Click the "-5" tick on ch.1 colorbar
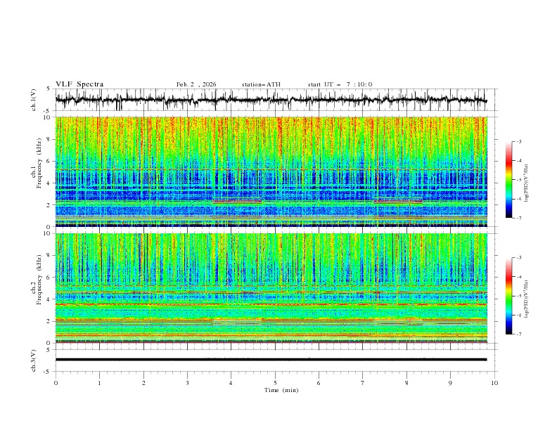 coord(519,180)
